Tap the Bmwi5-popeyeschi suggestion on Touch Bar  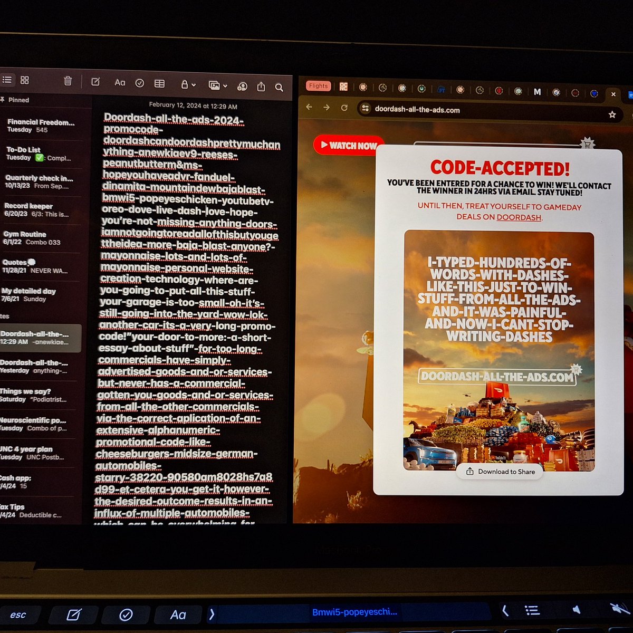point(354,612)
